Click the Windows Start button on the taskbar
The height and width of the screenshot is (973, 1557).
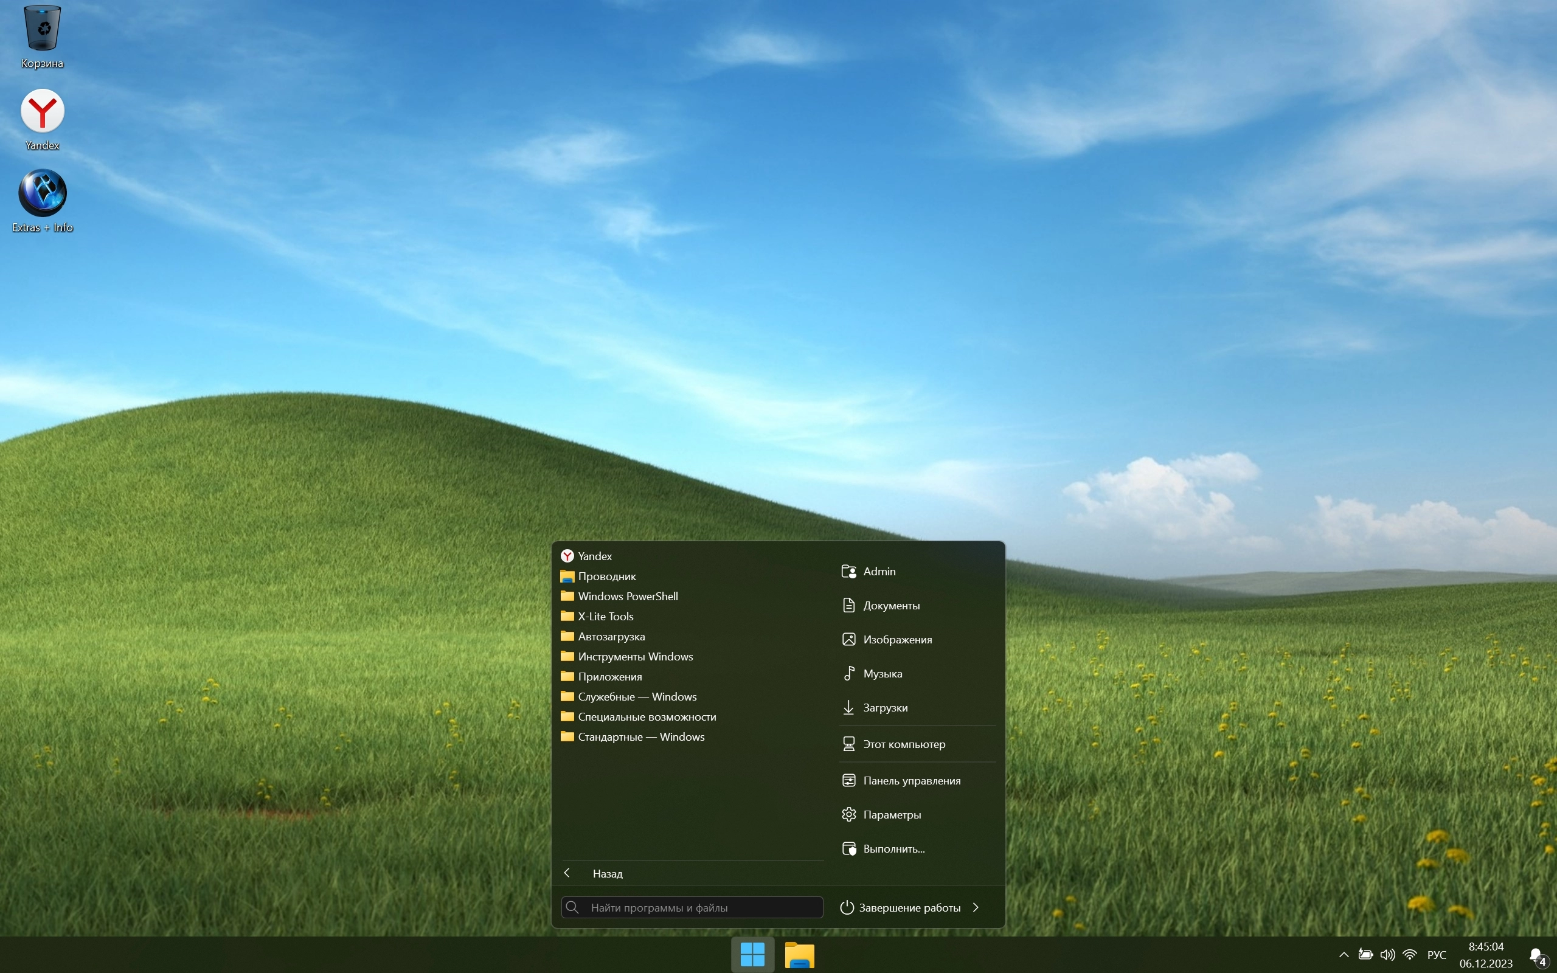(x=752, y=954)
